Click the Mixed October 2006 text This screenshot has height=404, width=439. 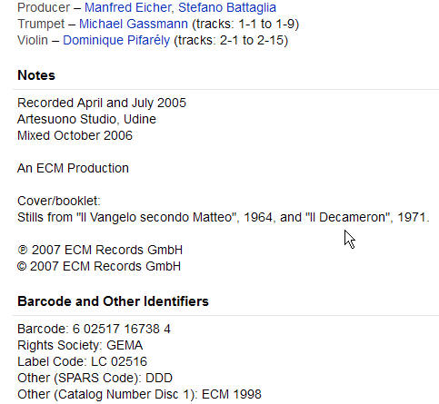pos(75,135)
